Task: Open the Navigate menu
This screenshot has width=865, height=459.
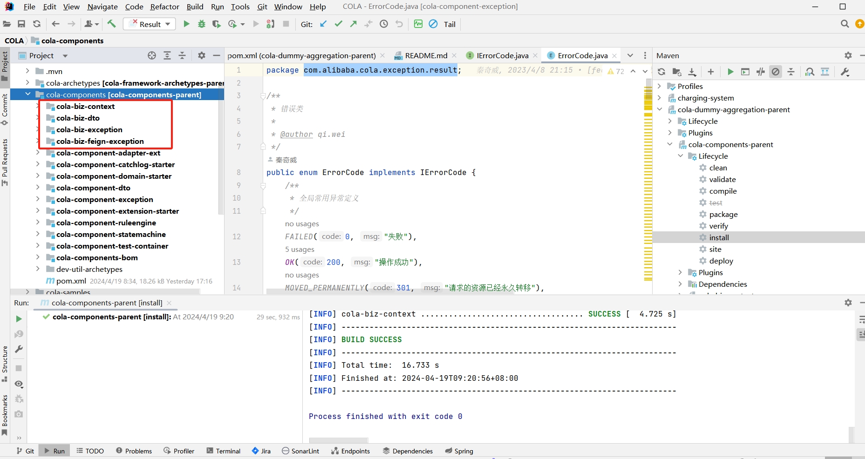Action: click(102, 7)
